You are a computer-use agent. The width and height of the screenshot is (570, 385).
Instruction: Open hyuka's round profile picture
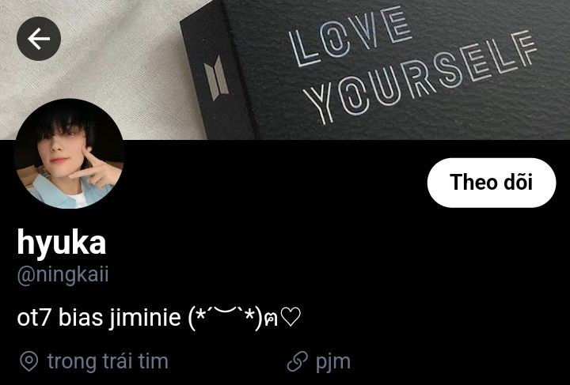click(69, 153)
